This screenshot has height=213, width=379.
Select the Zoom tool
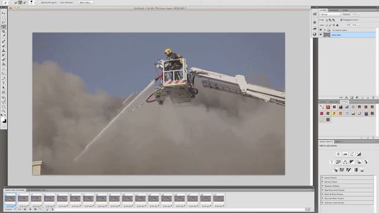4,111
